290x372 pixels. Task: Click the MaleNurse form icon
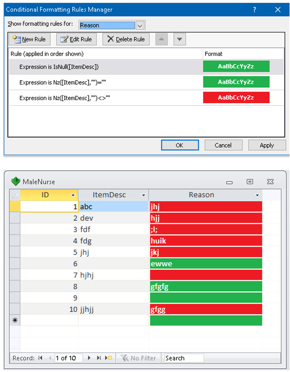click(x=16, y=181)
